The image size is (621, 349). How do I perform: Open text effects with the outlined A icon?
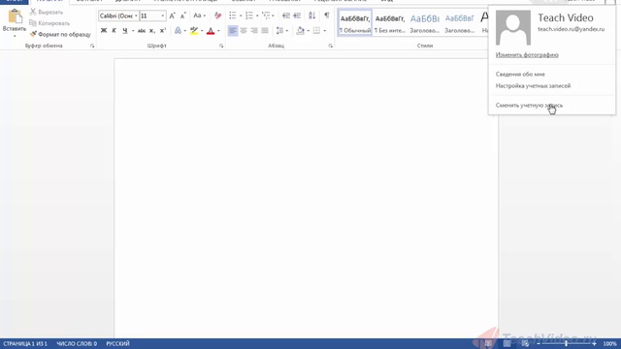(178, 30)
